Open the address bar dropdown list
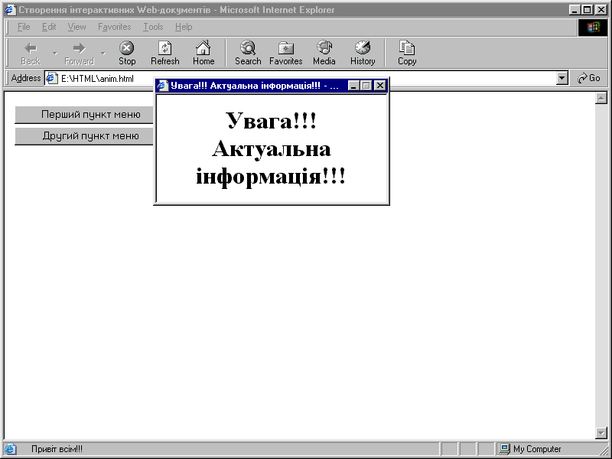 (x=562, y=78)
